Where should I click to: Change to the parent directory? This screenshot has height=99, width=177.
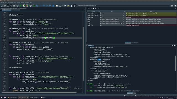click(x=175, y=5)
